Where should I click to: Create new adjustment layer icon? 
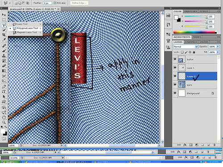click(197, 145)
